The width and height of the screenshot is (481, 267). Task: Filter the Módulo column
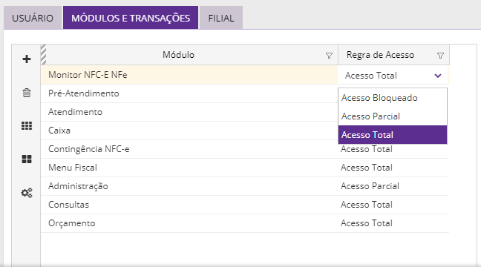coord(329,56)
